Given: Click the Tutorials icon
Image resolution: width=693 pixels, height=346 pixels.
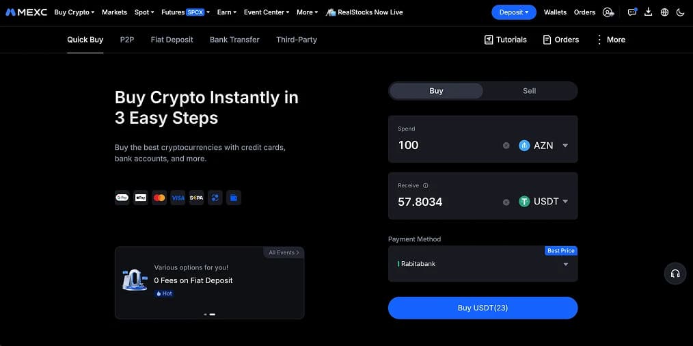Looking at the screenshot, I should pyautogui.click(x=489, y=40).
